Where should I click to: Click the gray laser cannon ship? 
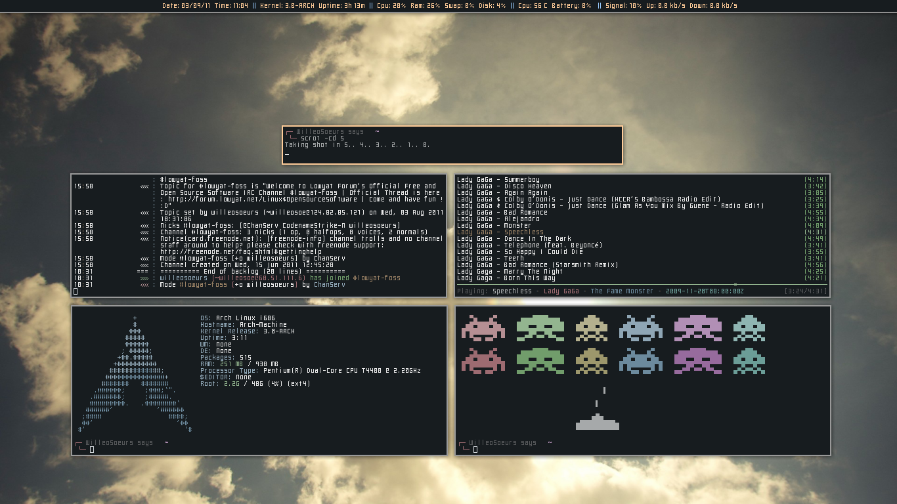(598, 421)
